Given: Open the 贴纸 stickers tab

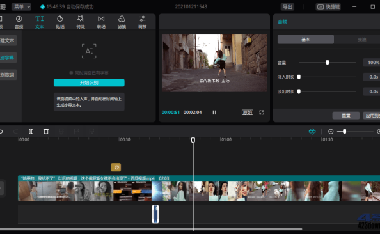Looking at the screenshot, I should [60, 22].
